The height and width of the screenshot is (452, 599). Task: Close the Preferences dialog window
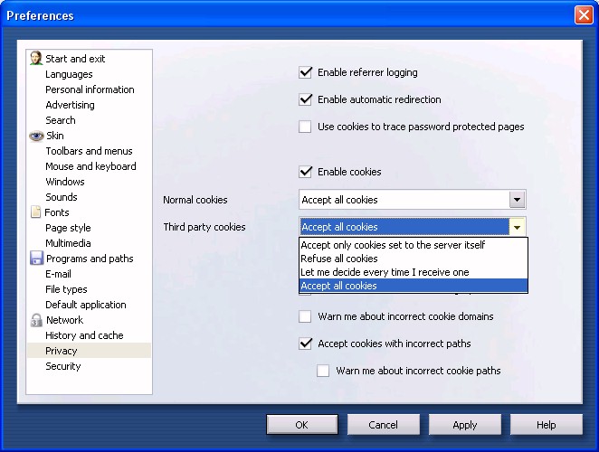[583, 15]
